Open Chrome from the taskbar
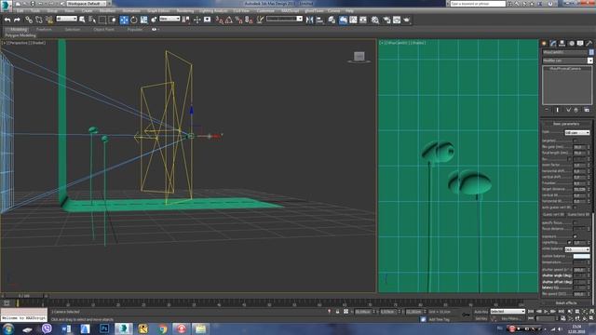596x335 pixels. pos(162,328)
